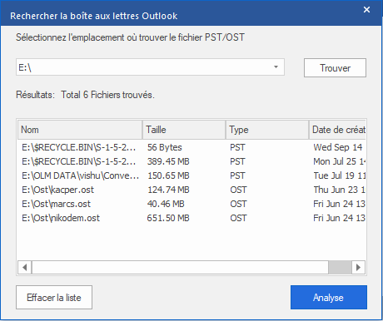This screenshot has height=321, width=383.
Task: Click the PST type cell for the 56 Bytes file
Action: 237,147
